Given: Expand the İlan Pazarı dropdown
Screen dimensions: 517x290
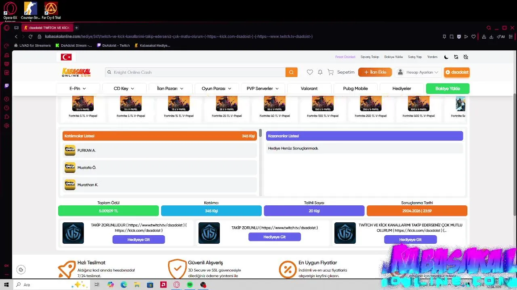Looking at the screenshot, I should click(170, 89).
